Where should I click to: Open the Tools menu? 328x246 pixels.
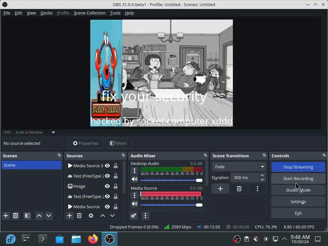point(115,13)
